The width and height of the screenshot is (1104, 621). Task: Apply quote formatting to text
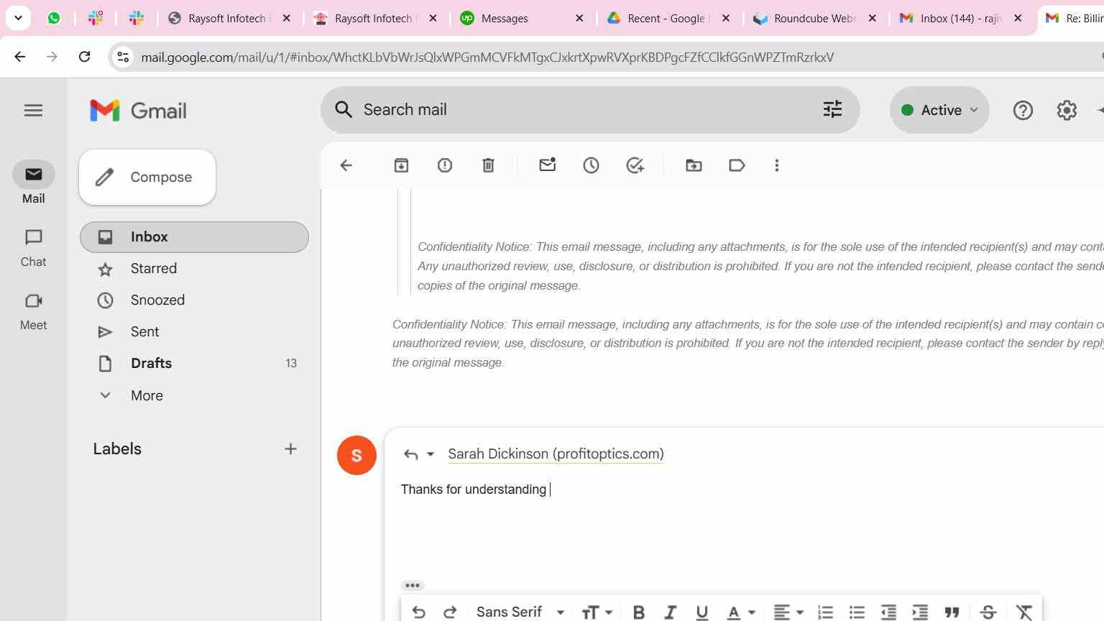click(x=952, y=612)
